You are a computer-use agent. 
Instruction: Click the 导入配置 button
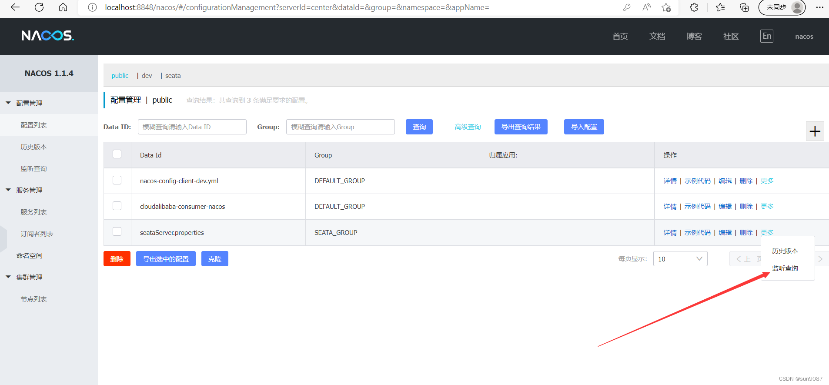(x=584, y=127)
